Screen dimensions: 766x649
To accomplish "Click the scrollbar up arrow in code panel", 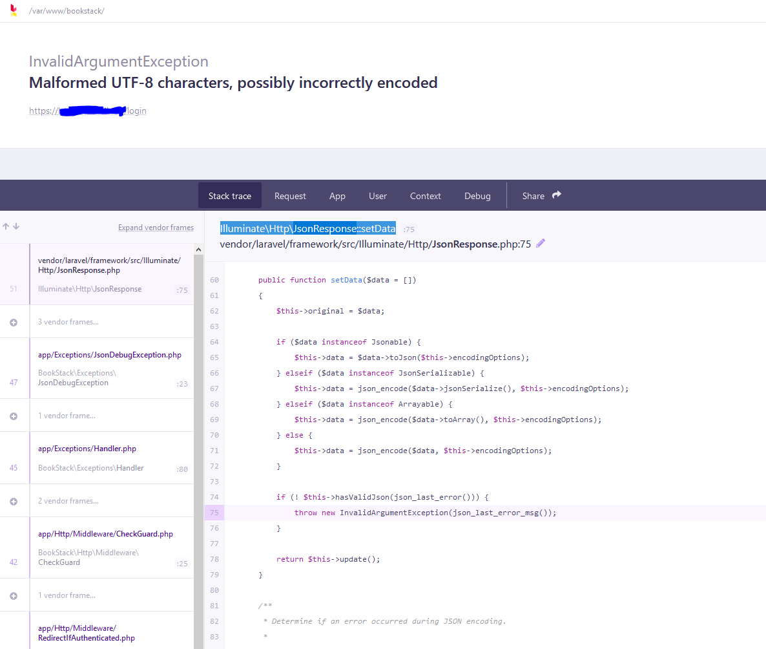I will tap(198, 249).
